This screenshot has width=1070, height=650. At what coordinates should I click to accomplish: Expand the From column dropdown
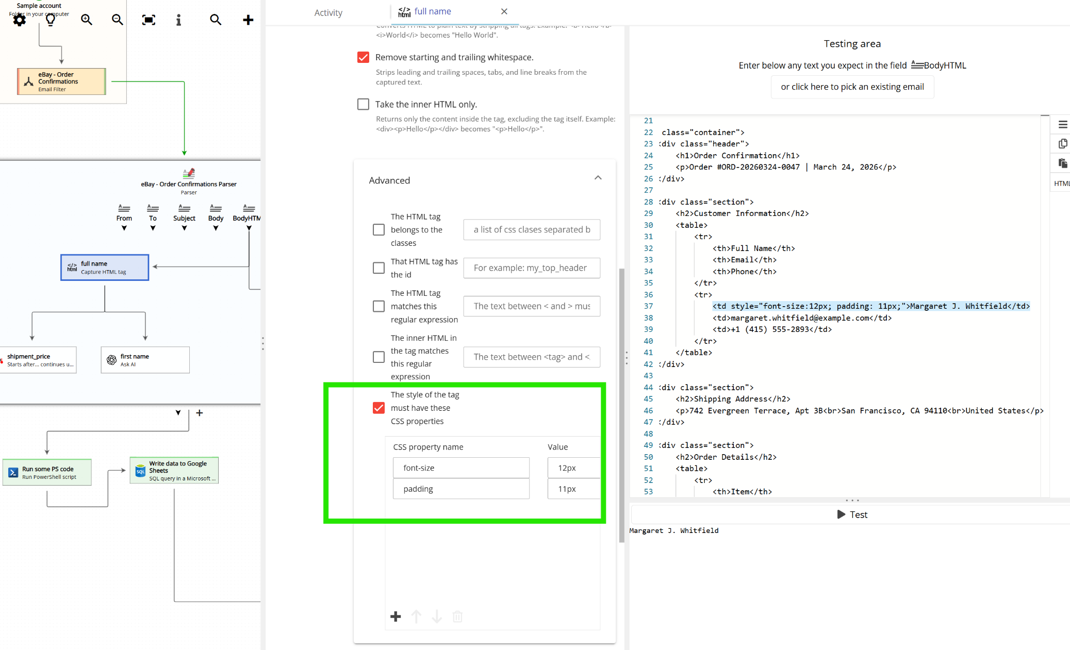pos(124,227)
